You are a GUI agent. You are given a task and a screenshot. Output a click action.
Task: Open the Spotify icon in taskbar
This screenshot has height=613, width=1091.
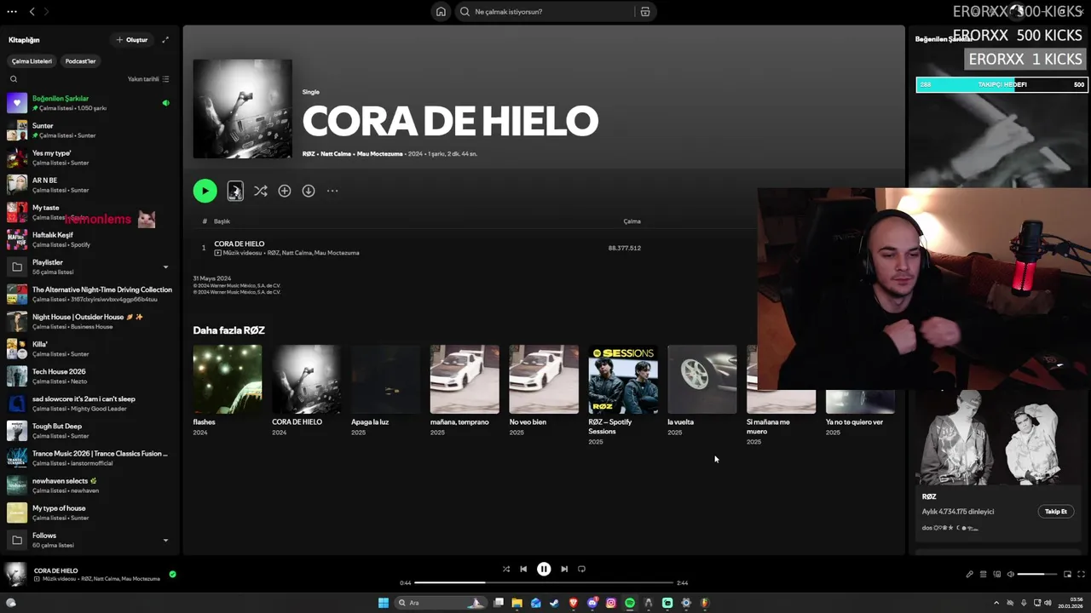pos(630,603)
